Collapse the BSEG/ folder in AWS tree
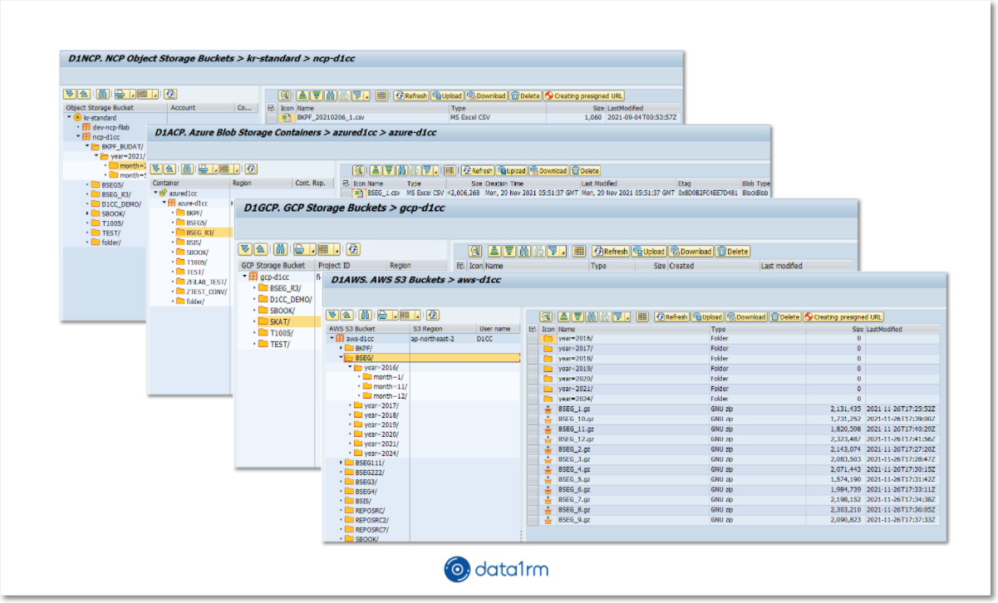This screenshot has height=603, width=998. coord(342,359)
